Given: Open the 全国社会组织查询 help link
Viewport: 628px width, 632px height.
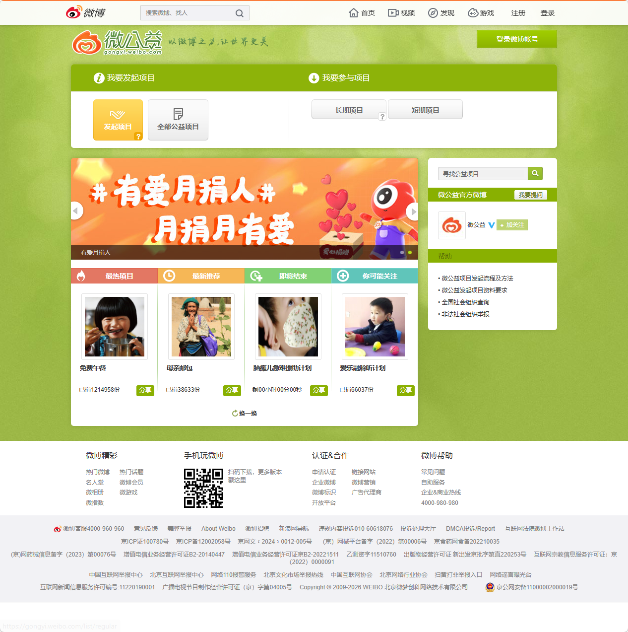Looking at the screenshot, I should pyautogui.click(x=466, y=302).
